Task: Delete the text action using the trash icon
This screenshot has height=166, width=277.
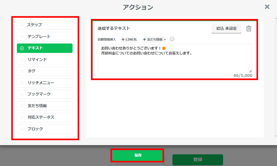Action: pos(249,29)
